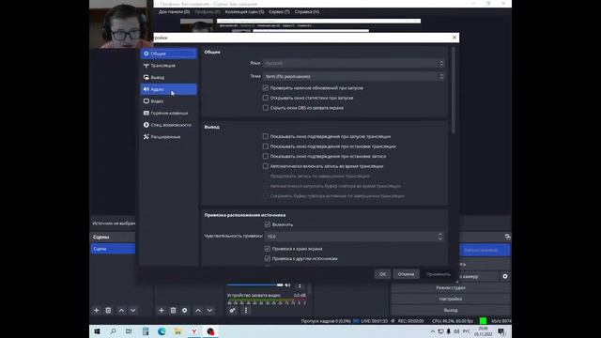
Task: Click the video capture device level meter
Action: (x=267, y=302)
